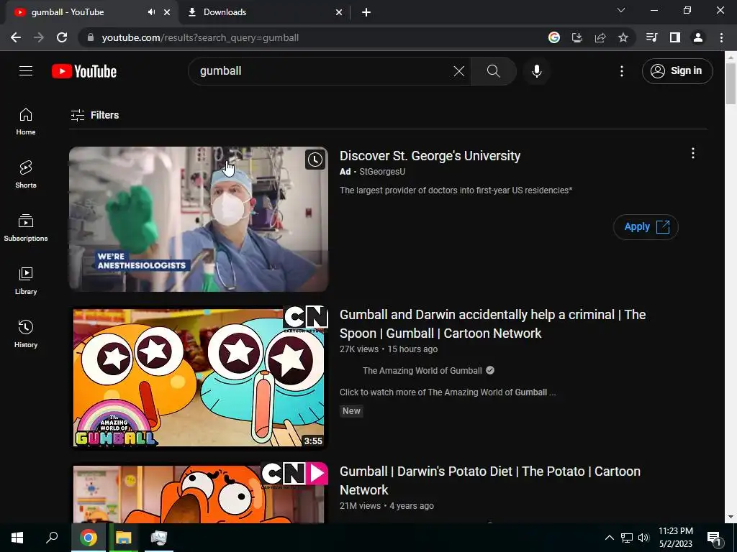Screen dimensions: 737x552
Task: Open the notification center icon
Action: tap(714, 538)
